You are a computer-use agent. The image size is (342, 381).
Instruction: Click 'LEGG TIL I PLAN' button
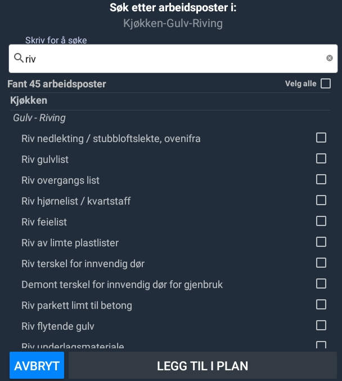tap(202, 366)
